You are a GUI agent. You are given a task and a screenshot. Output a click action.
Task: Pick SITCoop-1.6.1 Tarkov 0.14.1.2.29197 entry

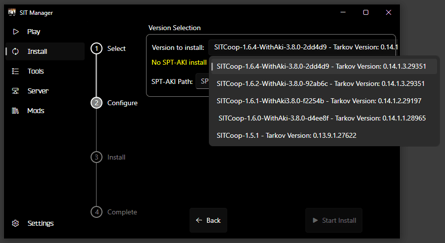click(x=324, y=101)
